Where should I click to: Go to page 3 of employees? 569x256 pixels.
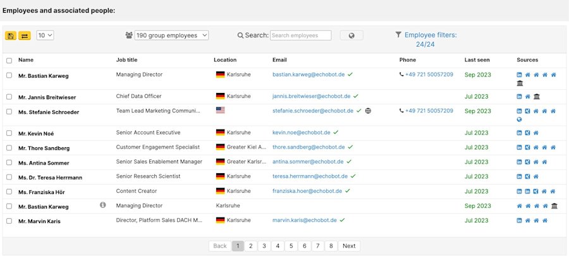tap(264, 246)
